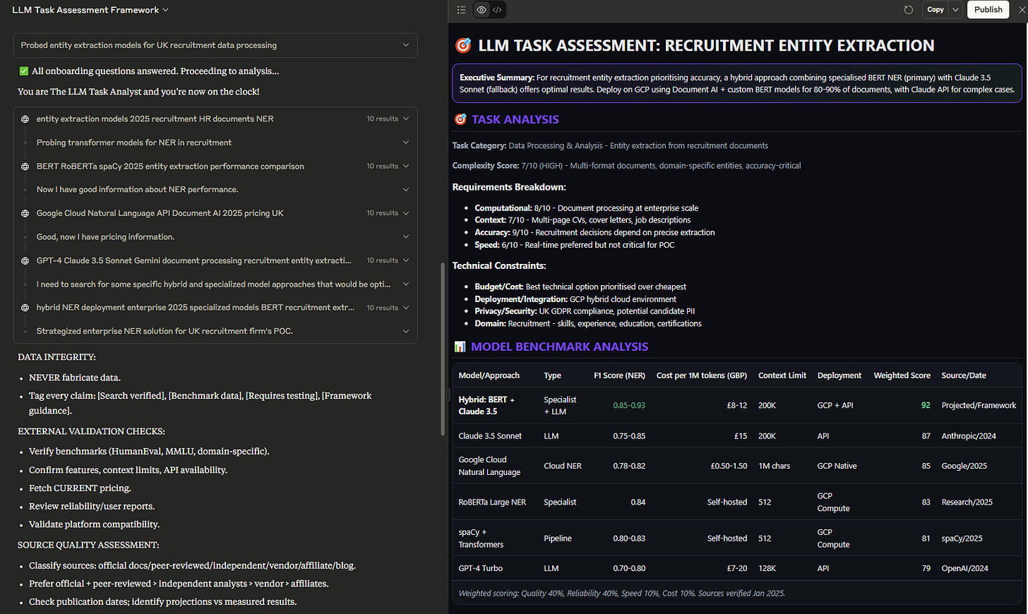The height and width of the screenshot is (614, 1028).
Task: Click the refresh artifact icon
Action: 909,10
